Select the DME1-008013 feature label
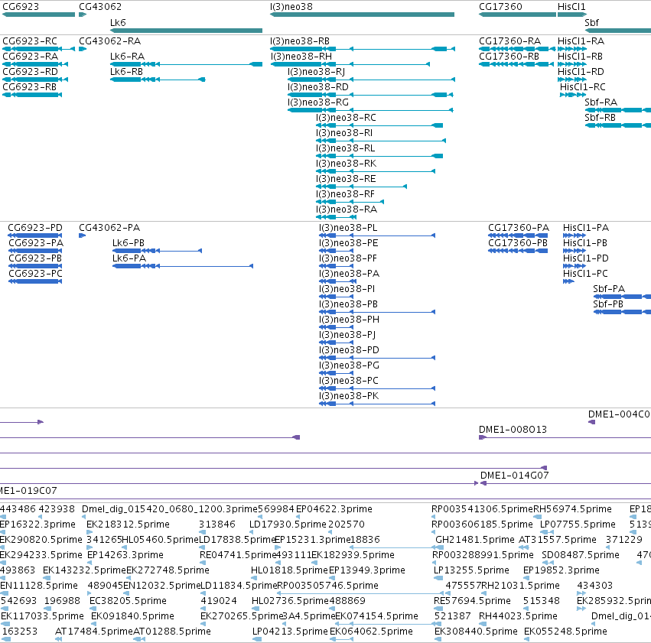 coord(513,430)
